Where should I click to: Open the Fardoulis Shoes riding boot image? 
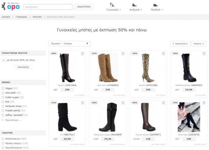coord(108,117)
